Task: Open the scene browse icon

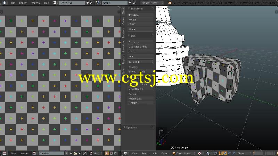Action: tap(97, 3)
